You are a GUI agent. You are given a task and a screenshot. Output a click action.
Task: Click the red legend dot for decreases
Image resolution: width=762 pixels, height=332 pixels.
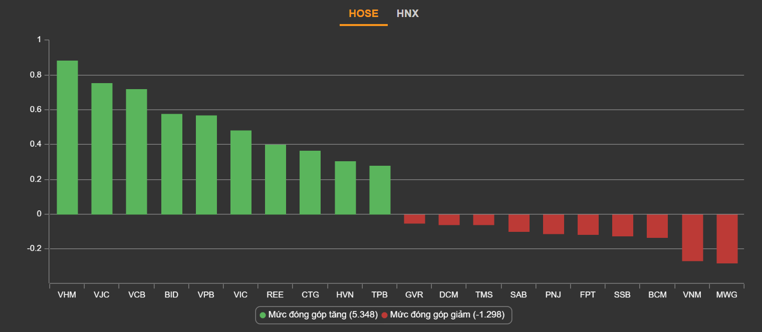[x=385, y=315]
